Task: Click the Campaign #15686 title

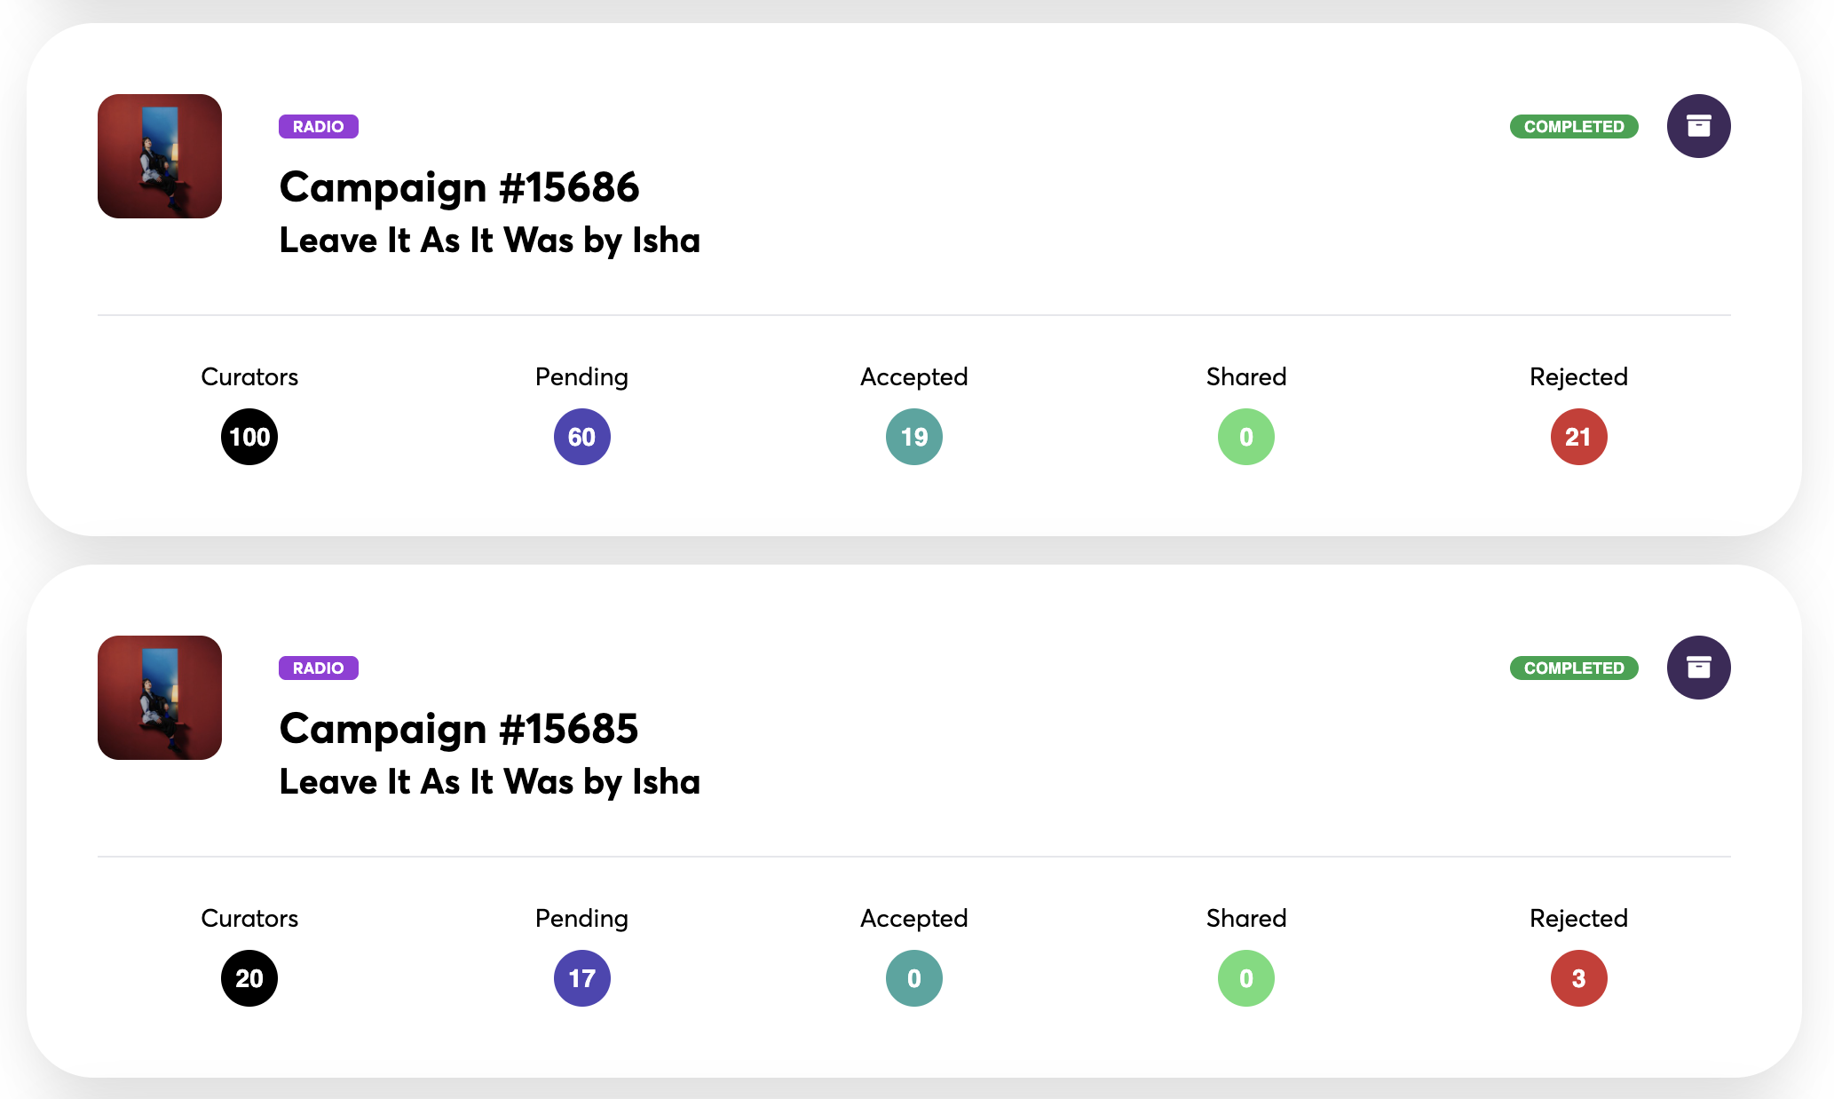Action: pyautogui.click(x=459, y=187)
